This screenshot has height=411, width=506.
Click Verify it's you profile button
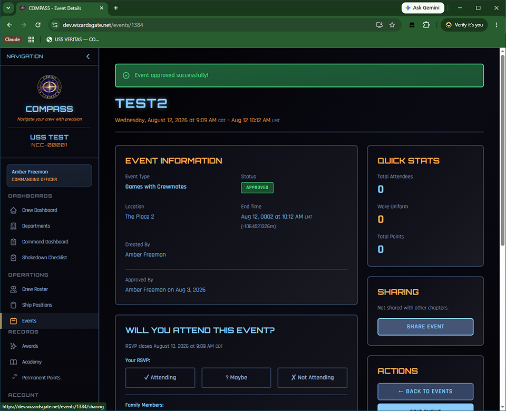(x=464, y=25)
